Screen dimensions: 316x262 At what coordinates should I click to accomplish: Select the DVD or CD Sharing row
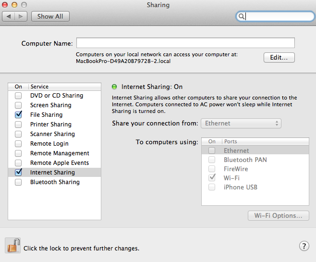pyautogui.click(x=57, y=96)
